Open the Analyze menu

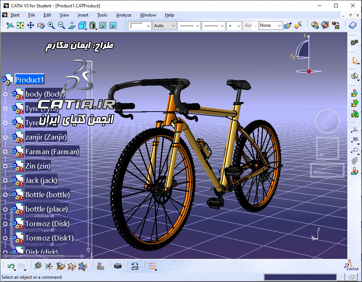click(x=124, y=15)
